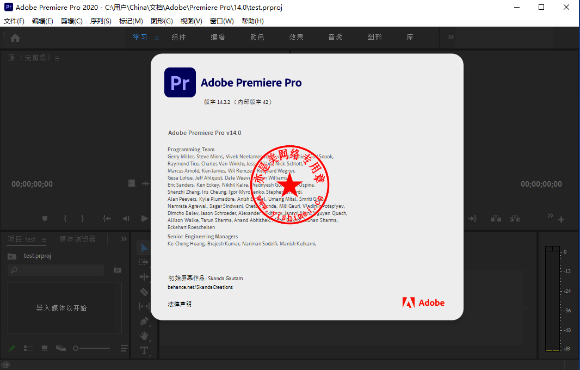This screenshot has width=580, height=370.
Task: Create a search bin from query icon
Action: click(x=118, y=270)
